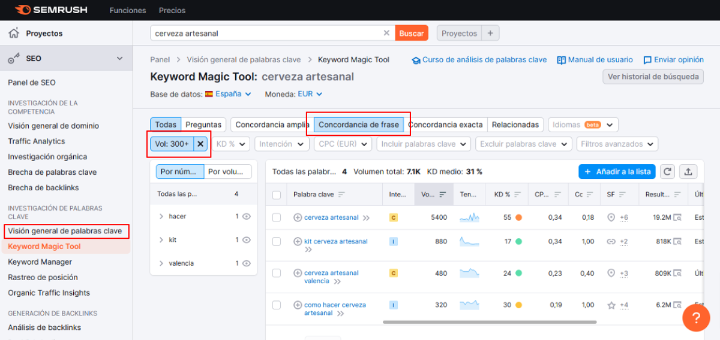The image size is (720, 340).
Task: Remove the Vol: 300+ filter
Action: point(200,144)
